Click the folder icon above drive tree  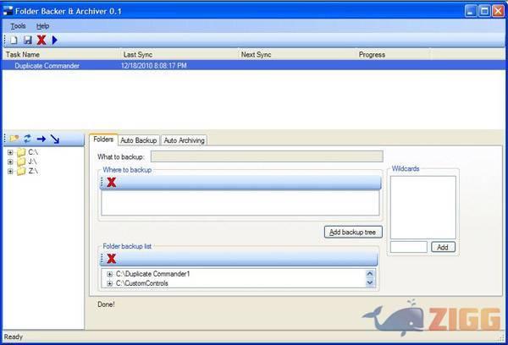14,139
